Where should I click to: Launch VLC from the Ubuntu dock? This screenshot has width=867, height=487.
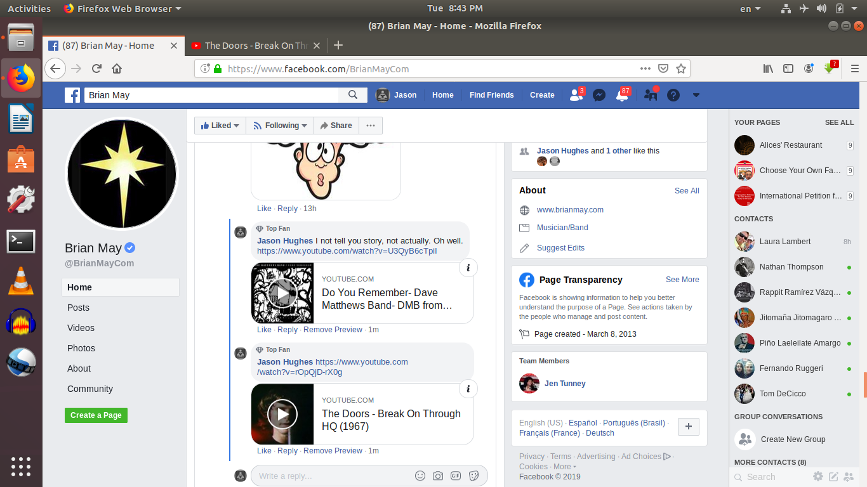click(x=21, y=282)
